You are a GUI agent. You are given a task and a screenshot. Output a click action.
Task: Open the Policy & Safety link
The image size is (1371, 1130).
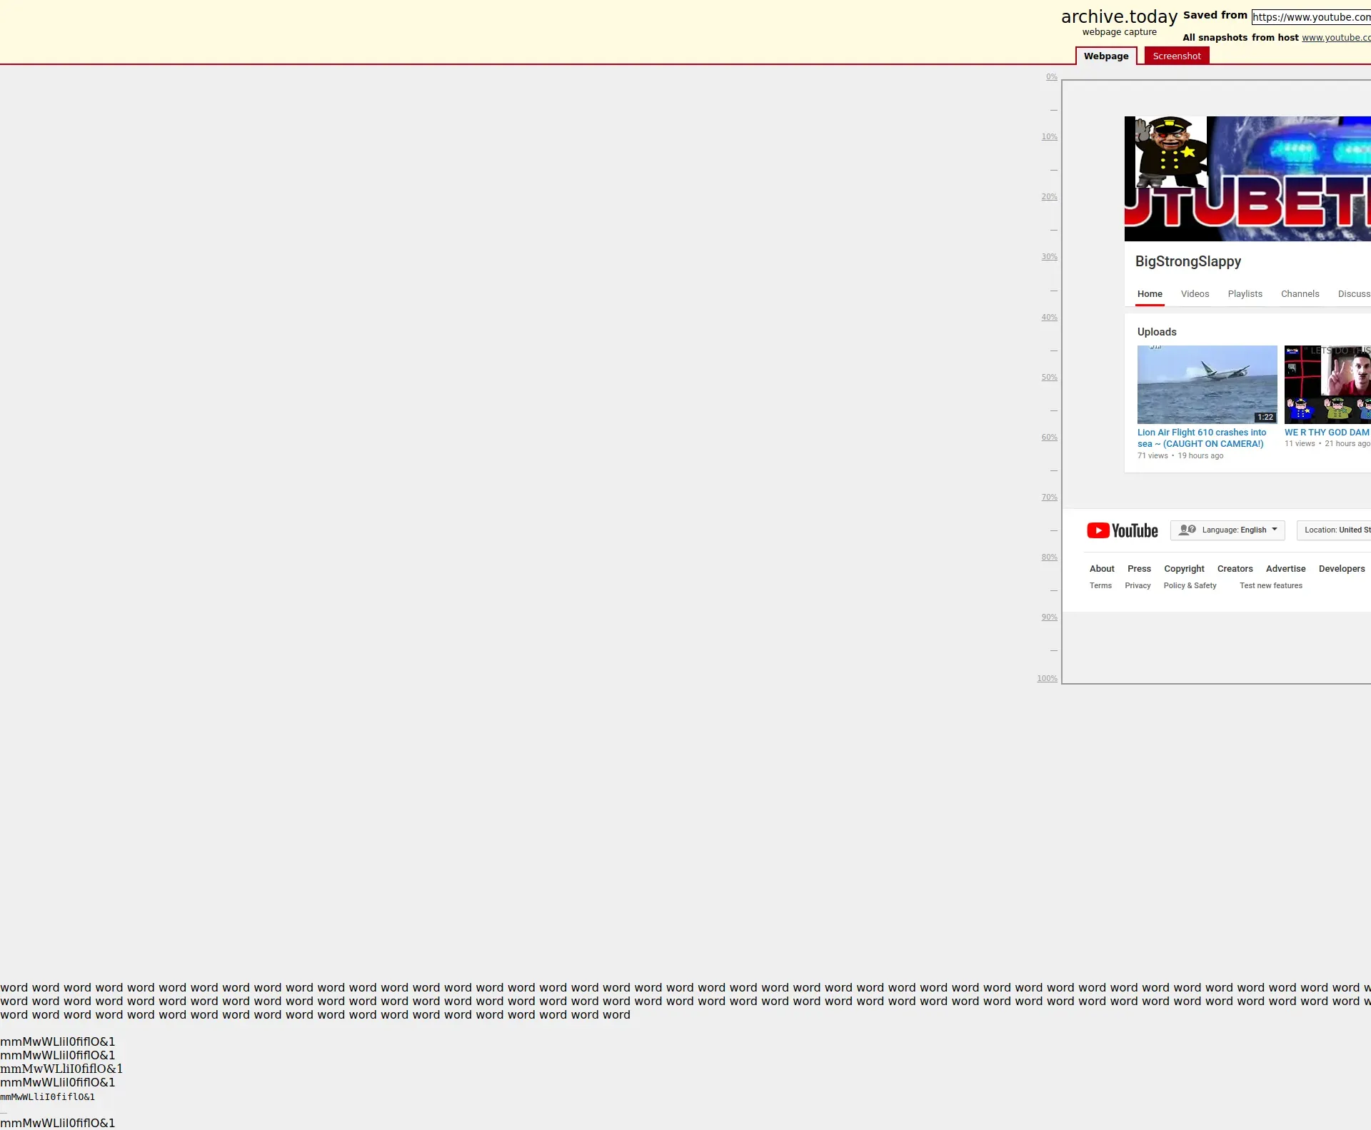[x=1190, y=585]
